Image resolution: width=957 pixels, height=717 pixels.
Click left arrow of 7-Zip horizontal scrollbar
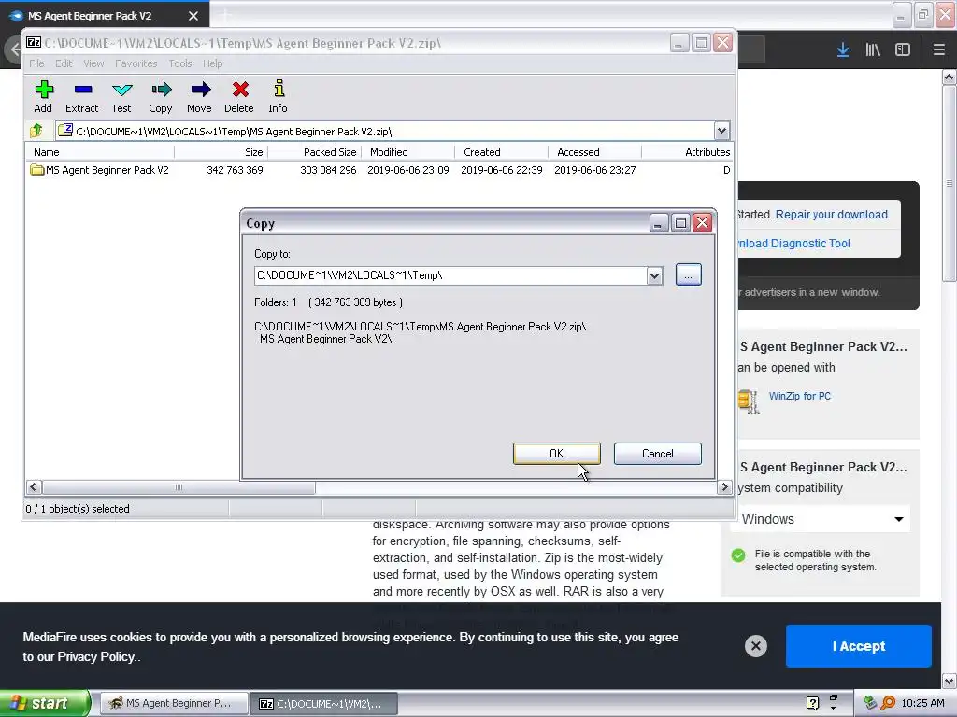point(34,487)
